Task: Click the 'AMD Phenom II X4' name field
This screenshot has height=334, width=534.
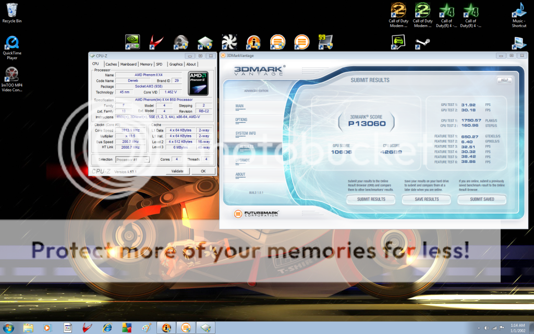Action: (x=149, y=75)
